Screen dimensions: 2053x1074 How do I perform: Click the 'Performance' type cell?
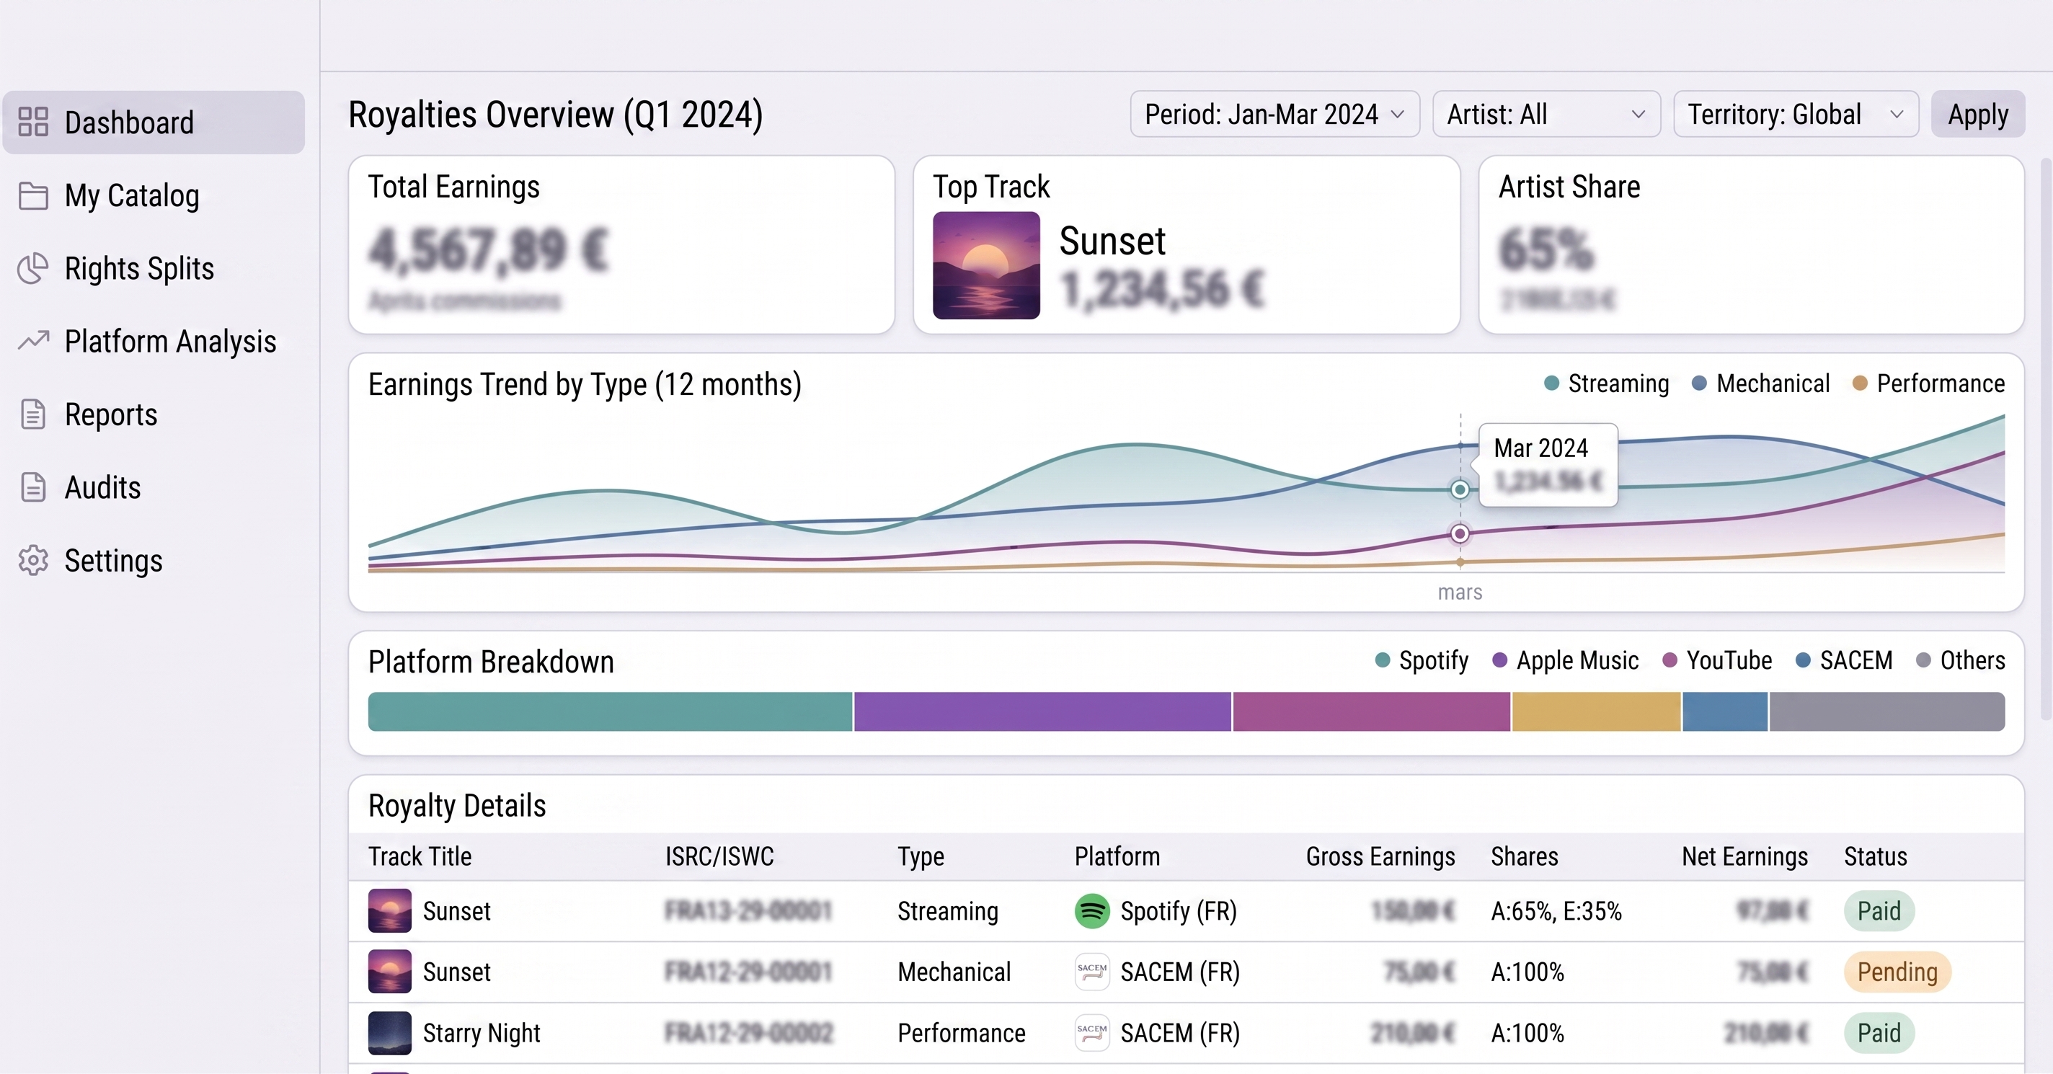(961, 1033)
